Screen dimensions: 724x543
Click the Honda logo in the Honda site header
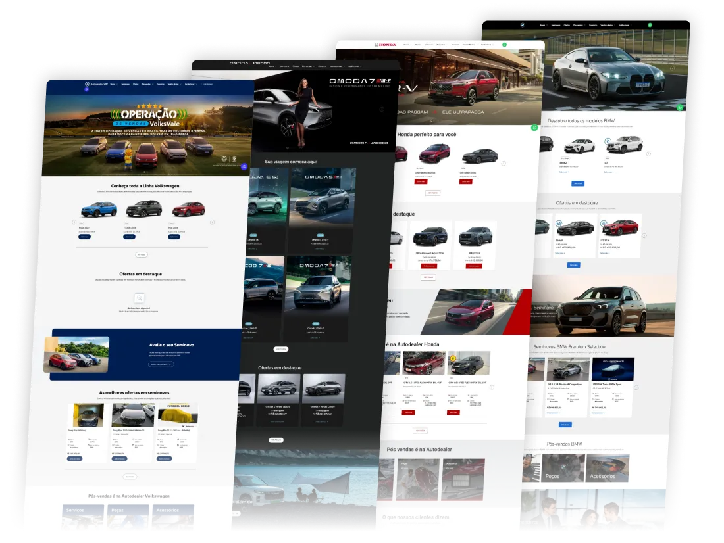coord(385,45)
